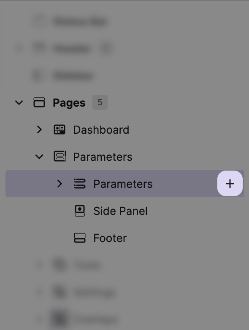249x330 pixels.
Task: Click empty space in the highlighted Parameters row
Action: (185, 184)
